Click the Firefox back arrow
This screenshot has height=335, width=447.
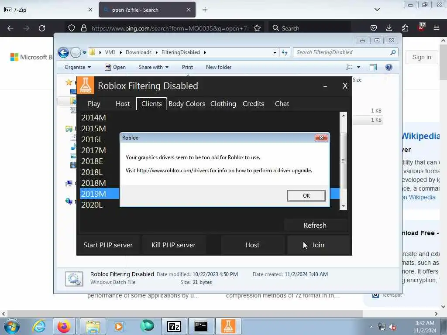[x=10, y=28]
